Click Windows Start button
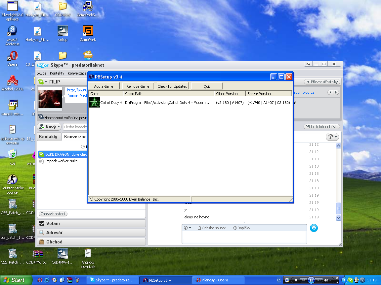 (16, 280)
